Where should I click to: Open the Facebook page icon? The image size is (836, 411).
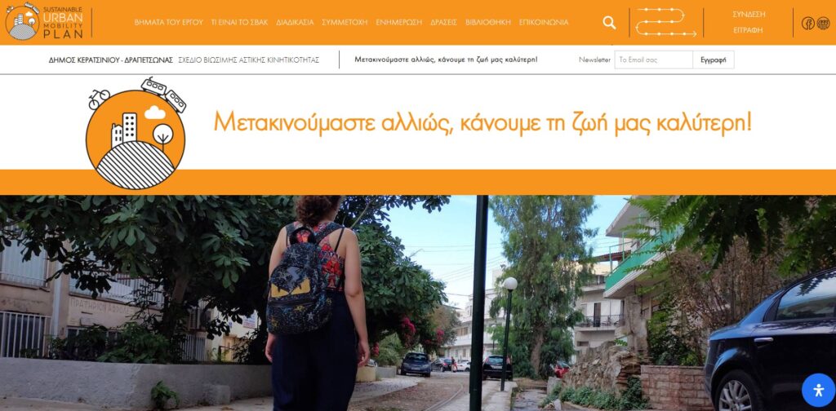point(807,23)
